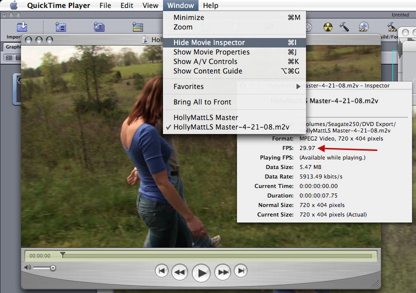Click the FPS value 29.97
416x293 pixels.
307,148
